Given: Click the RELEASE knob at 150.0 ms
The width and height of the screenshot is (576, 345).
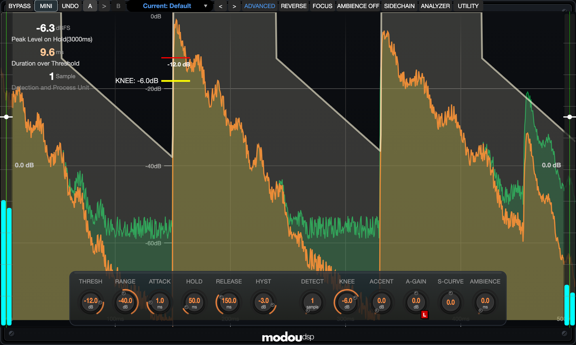Looking at the screenshot, I should (x=229, y=302).
